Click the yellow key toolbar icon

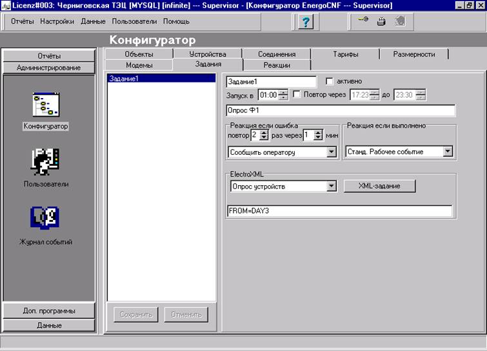click(x=363, y=19)
